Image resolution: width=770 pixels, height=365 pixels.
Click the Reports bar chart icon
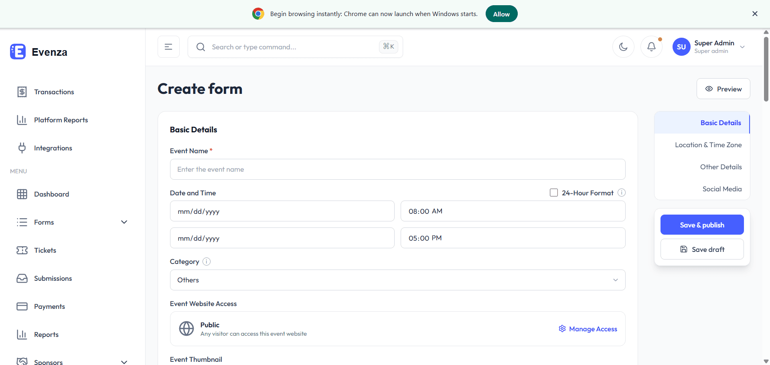point(22,335)
